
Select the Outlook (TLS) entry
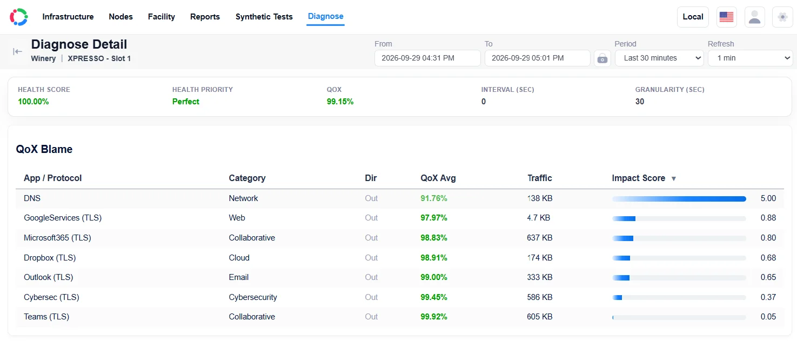[x=49, y=277]
